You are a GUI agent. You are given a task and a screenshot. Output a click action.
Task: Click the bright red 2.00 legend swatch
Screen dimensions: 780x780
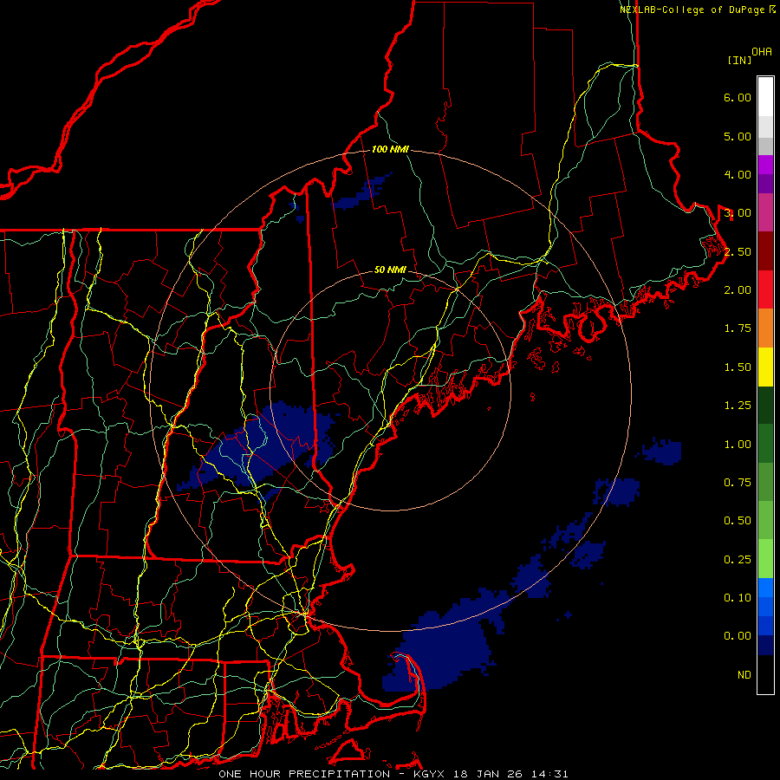(765, 289)
